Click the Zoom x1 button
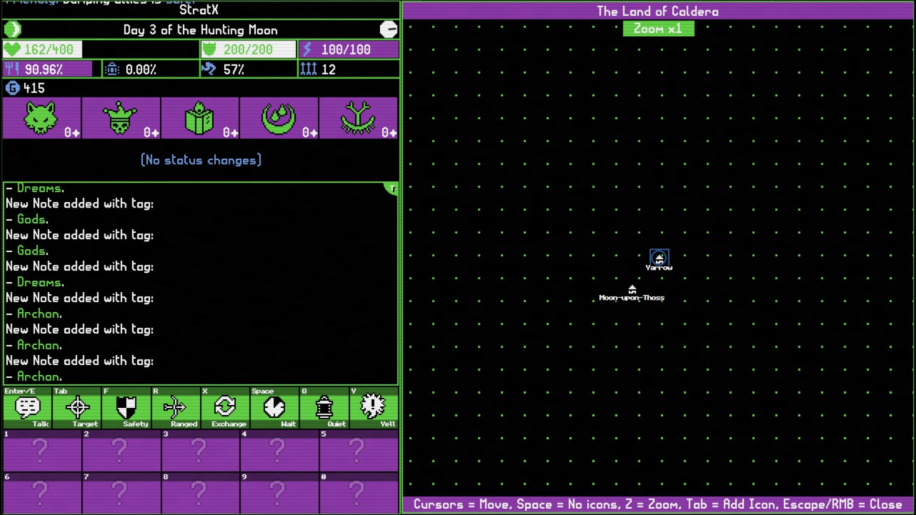Image resolution: width=916 pixels, height=515 pixels. (x=658, y=29)
